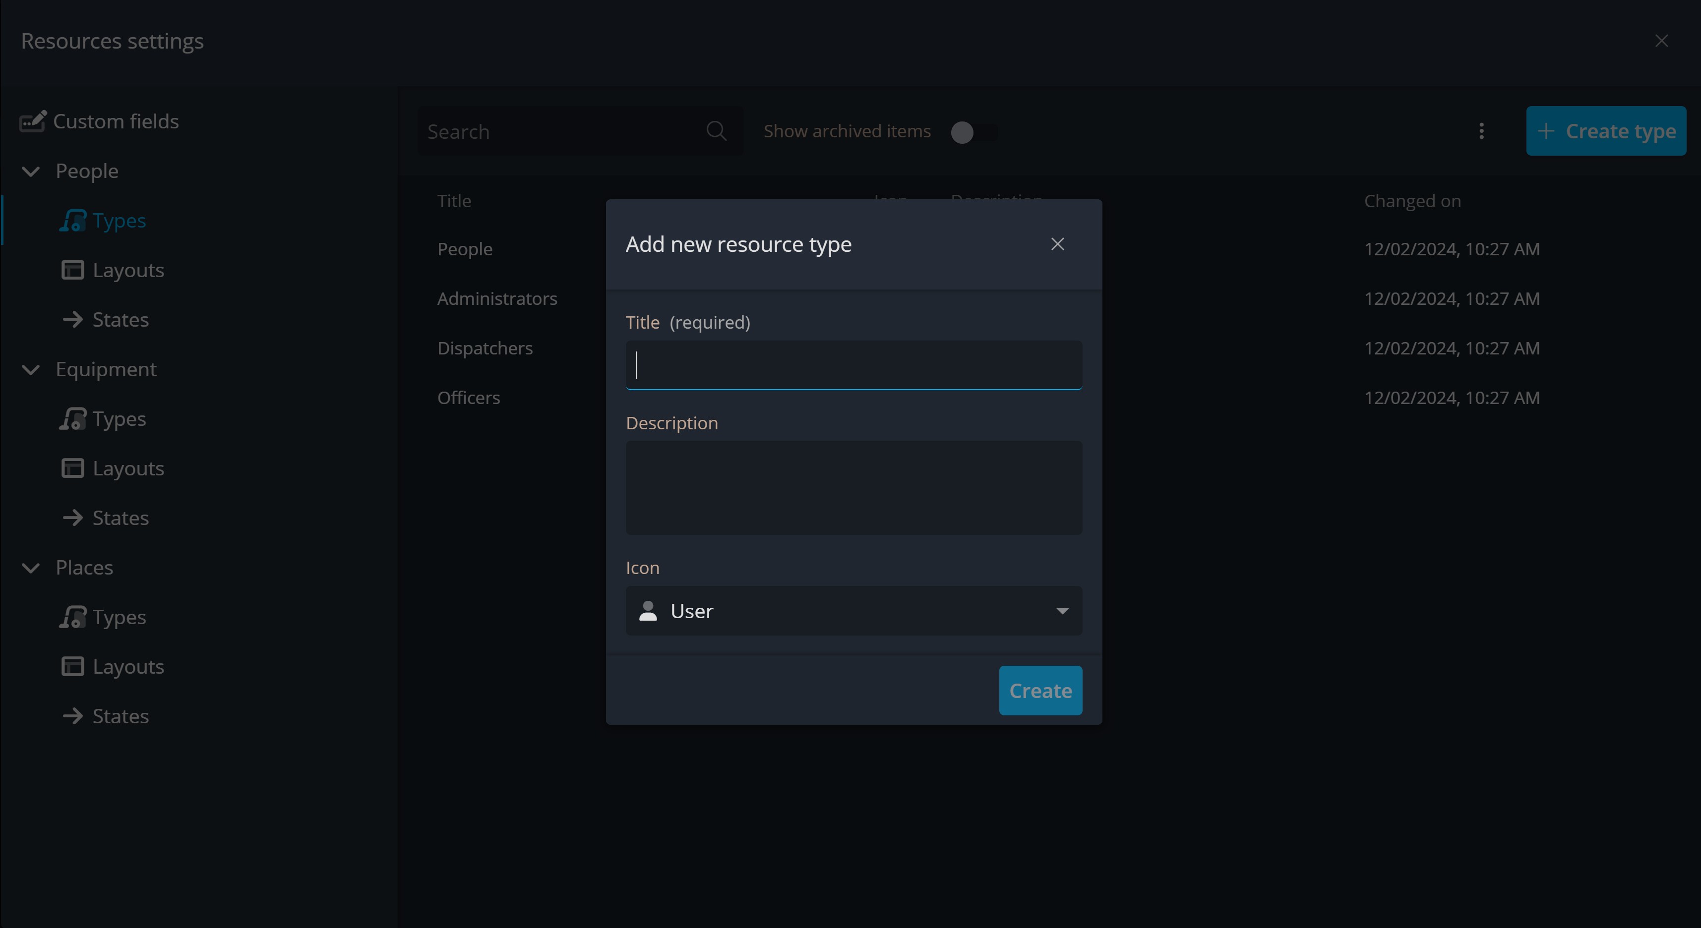Click the Places Types icon
Viewport: 1701px width, 928px height.
pyautogui.click(x=72, y=617)
